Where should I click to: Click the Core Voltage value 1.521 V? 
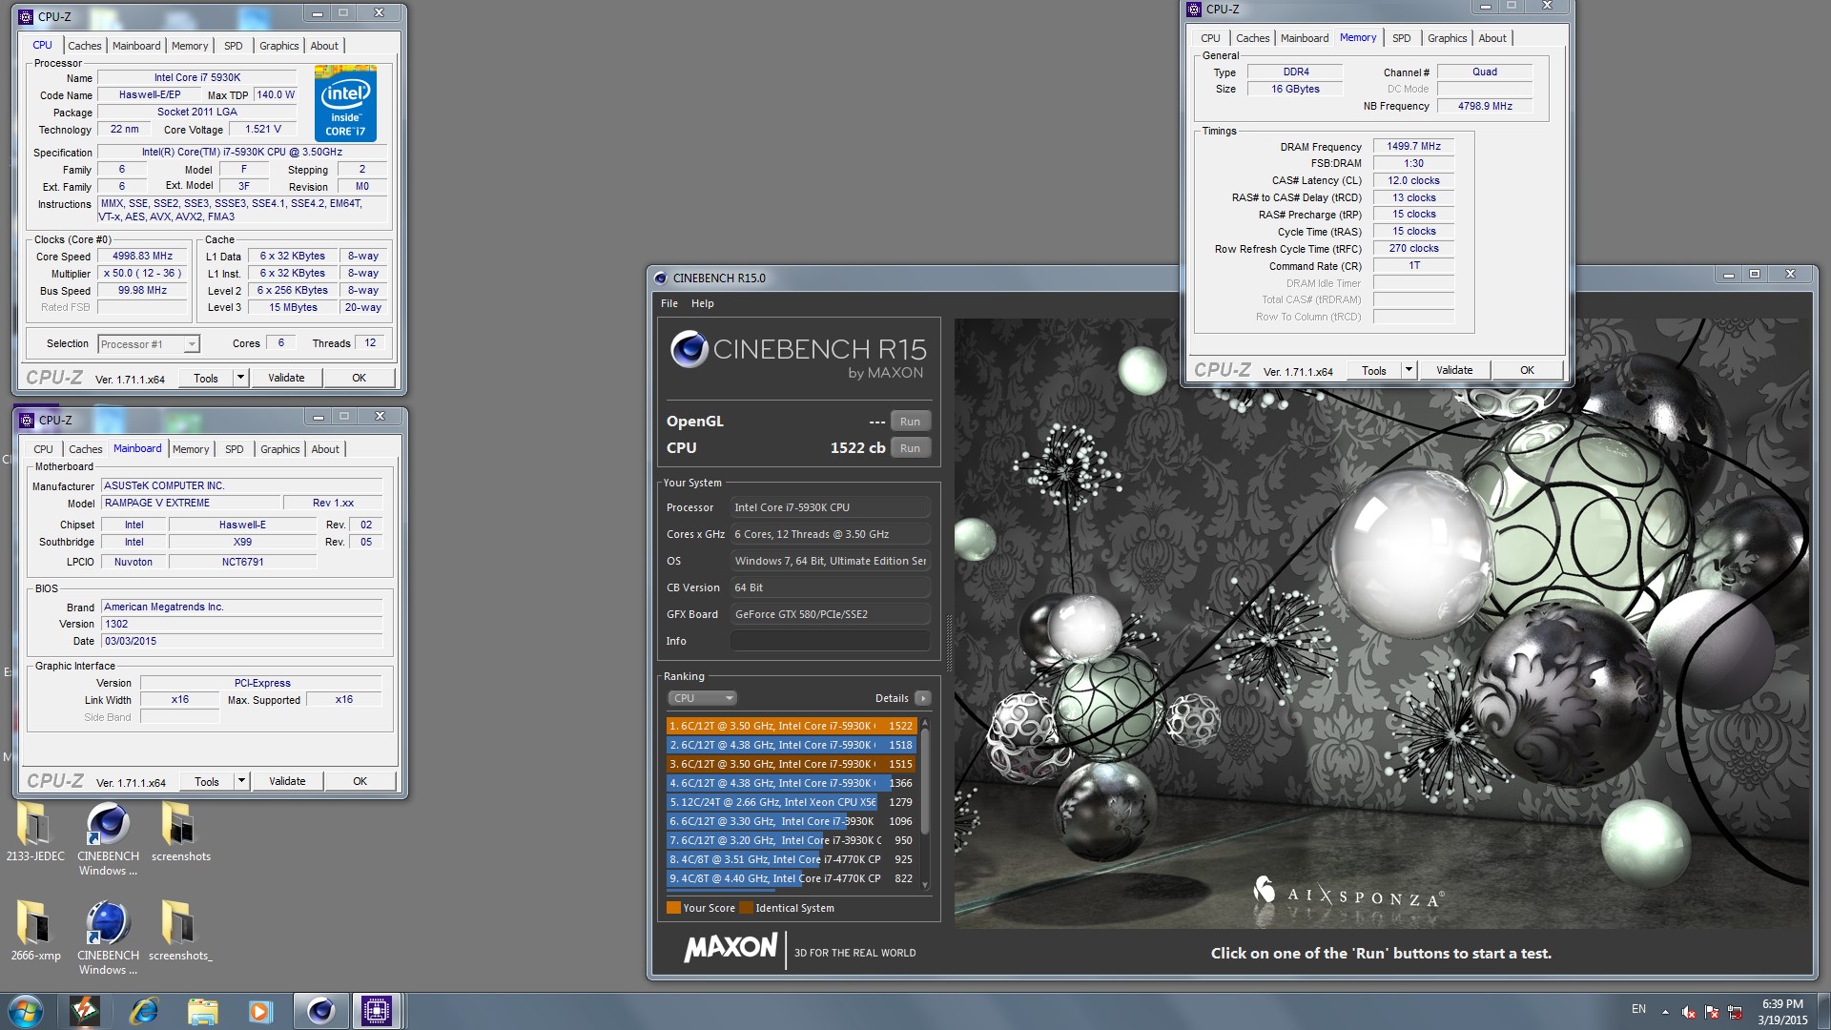[x=263, y=130]
